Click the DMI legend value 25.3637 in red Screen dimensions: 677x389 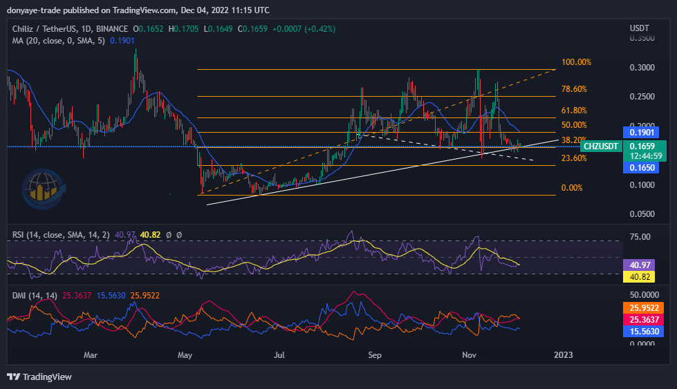(x=77, y=296)
